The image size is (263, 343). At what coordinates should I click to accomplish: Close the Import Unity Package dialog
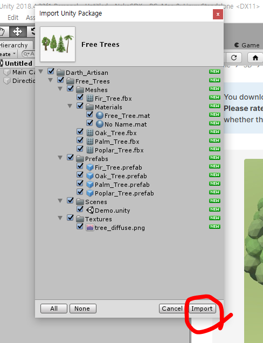point(218,14)
